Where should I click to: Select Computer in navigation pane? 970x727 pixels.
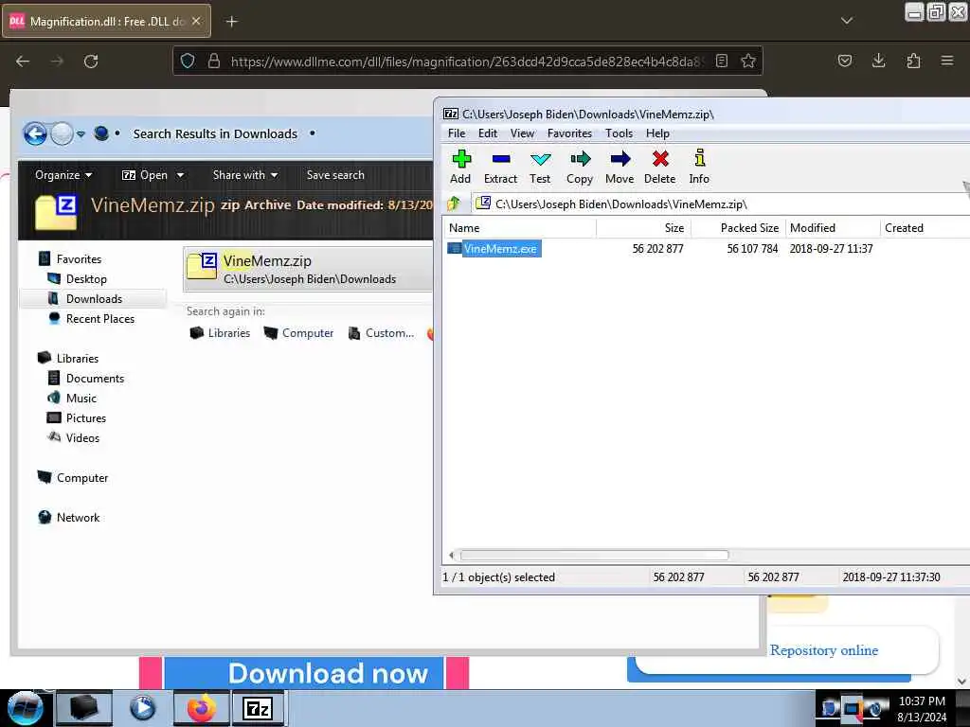[x=81, y=478]
